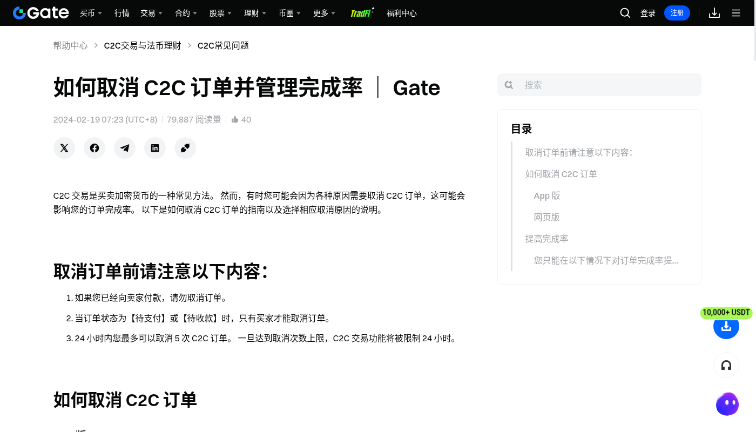
Task: Jump to 网页版 section in the table of contents
Action: coord(547,217)
